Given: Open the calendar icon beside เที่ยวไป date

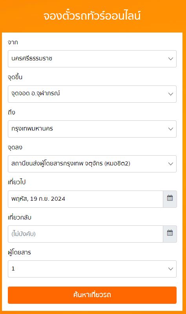Looking at the screenshot, I should coord(170,199).
